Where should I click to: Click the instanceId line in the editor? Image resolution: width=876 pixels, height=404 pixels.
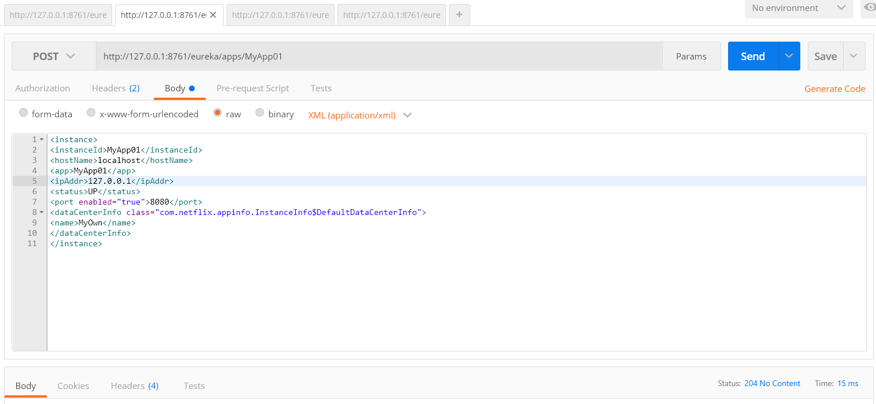coord(126,150)
